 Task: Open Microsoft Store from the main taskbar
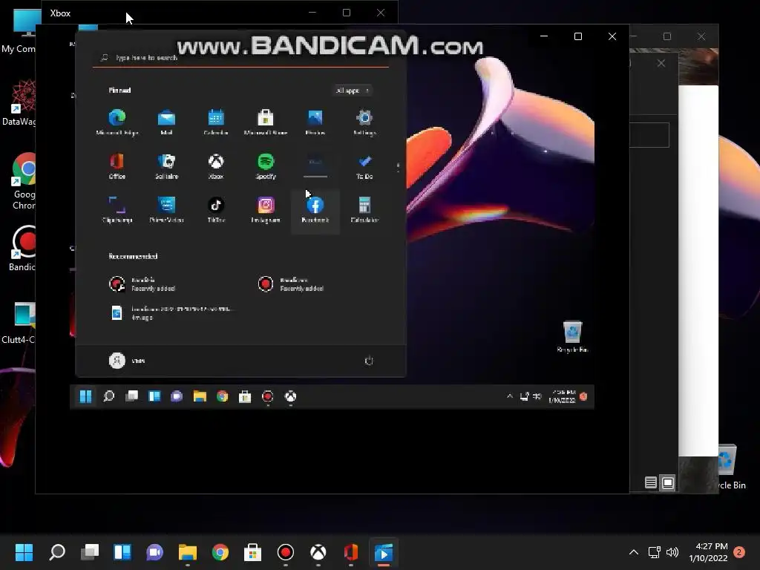click(x=252, y=552)
